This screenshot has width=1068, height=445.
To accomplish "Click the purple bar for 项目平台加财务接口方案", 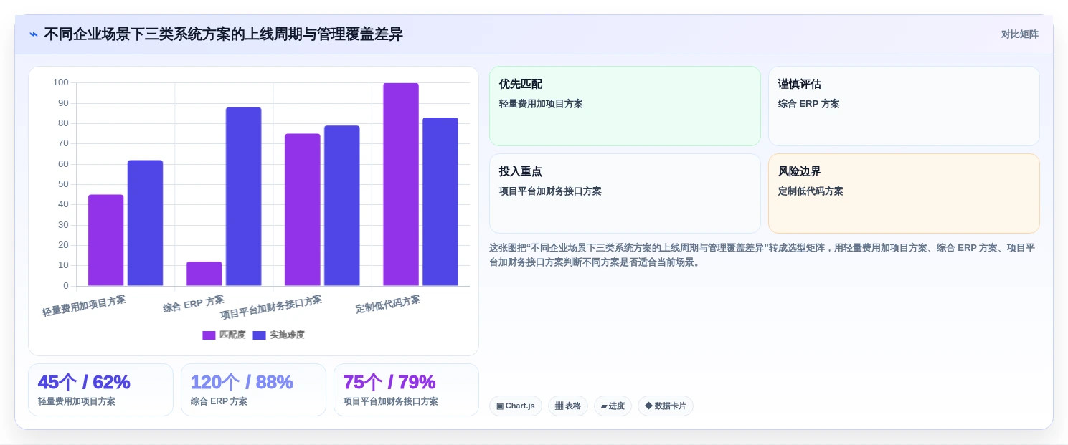I will 303,210.
